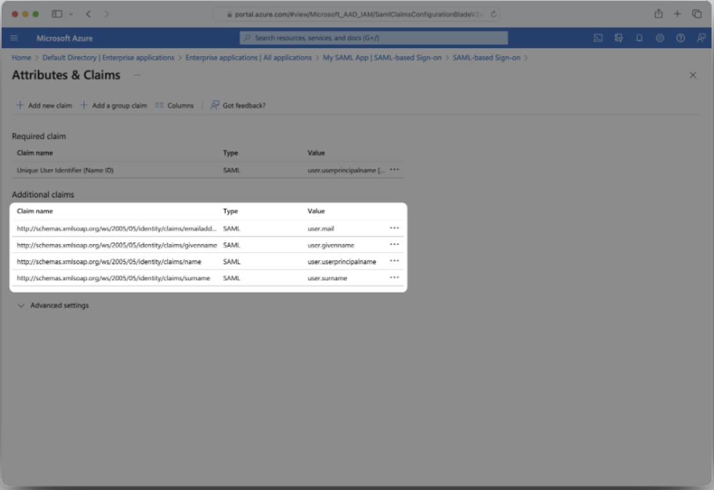Viewport: 714px width, 490px height.
Task: Go forward with the browser forward arrow
Action: [107, 13]
